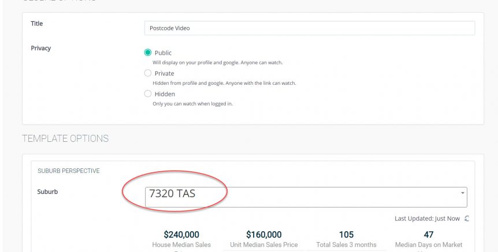
Task: Select the Hidden privacy radio button
Action: 148,94
